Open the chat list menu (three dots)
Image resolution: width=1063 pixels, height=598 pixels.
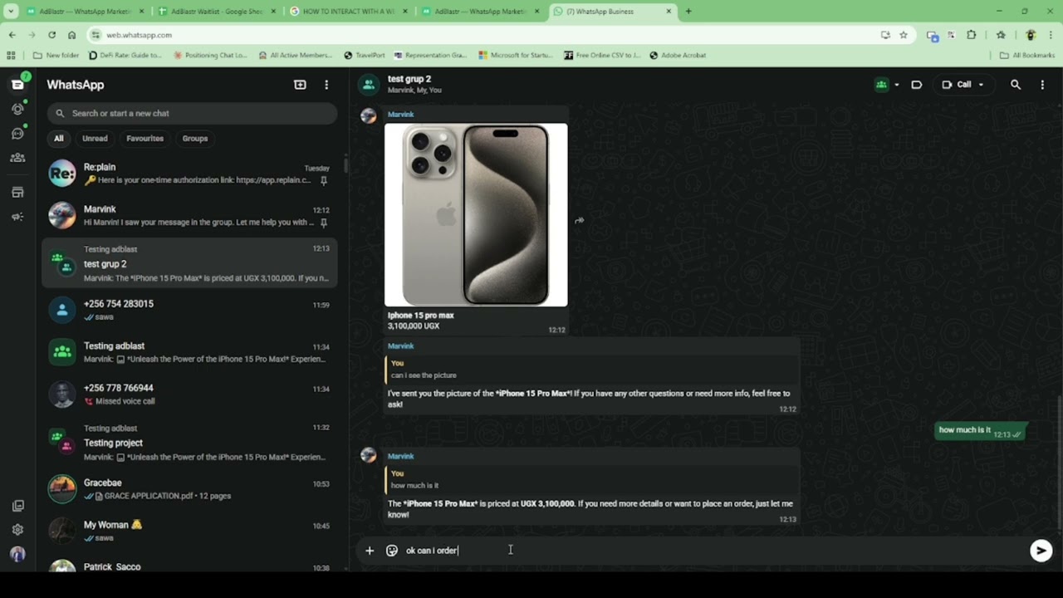coord(326,85)
